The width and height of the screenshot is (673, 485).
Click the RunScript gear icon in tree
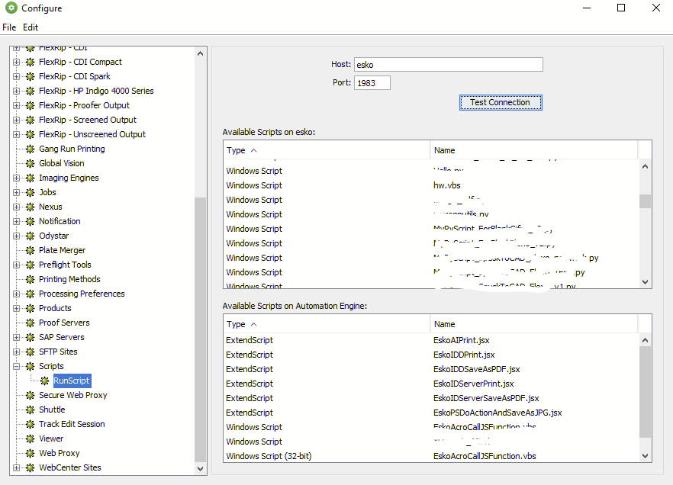pos(45,381)
